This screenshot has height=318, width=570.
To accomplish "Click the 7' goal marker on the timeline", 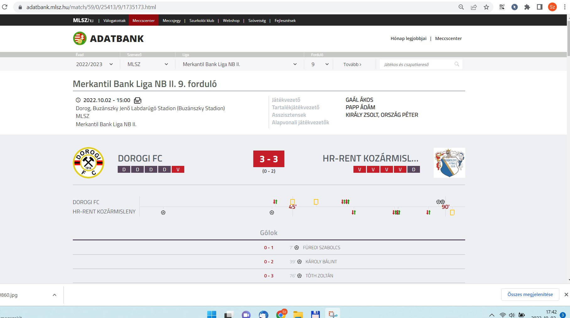I will coord(163,213).
